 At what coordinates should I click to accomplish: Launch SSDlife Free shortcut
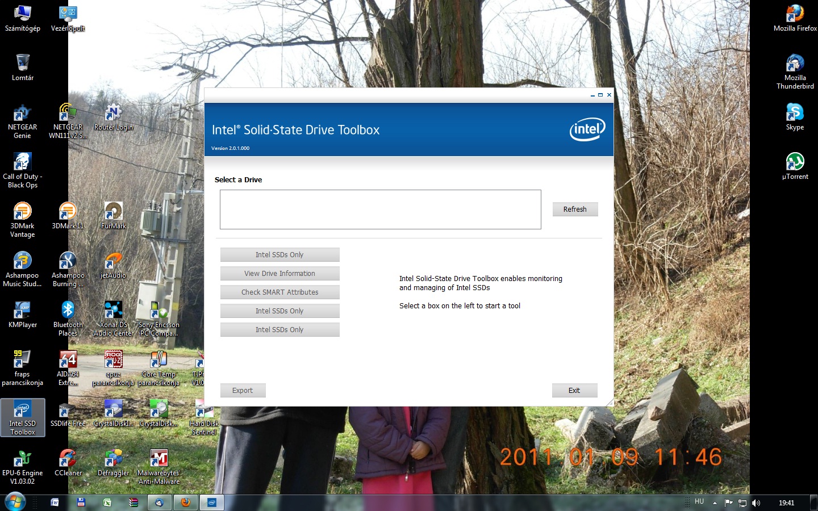coord(68,414)
